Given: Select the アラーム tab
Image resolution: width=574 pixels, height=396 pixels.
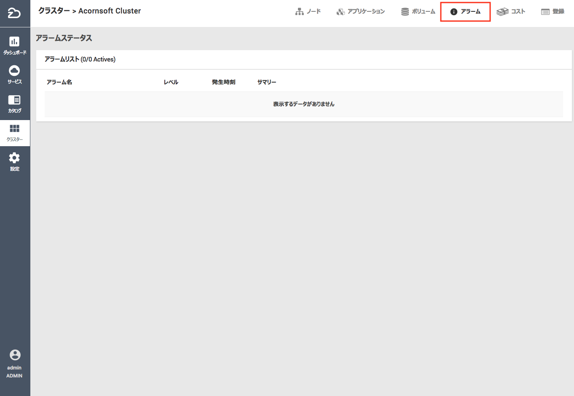Looking at the screenshot, I should point(465,12).
